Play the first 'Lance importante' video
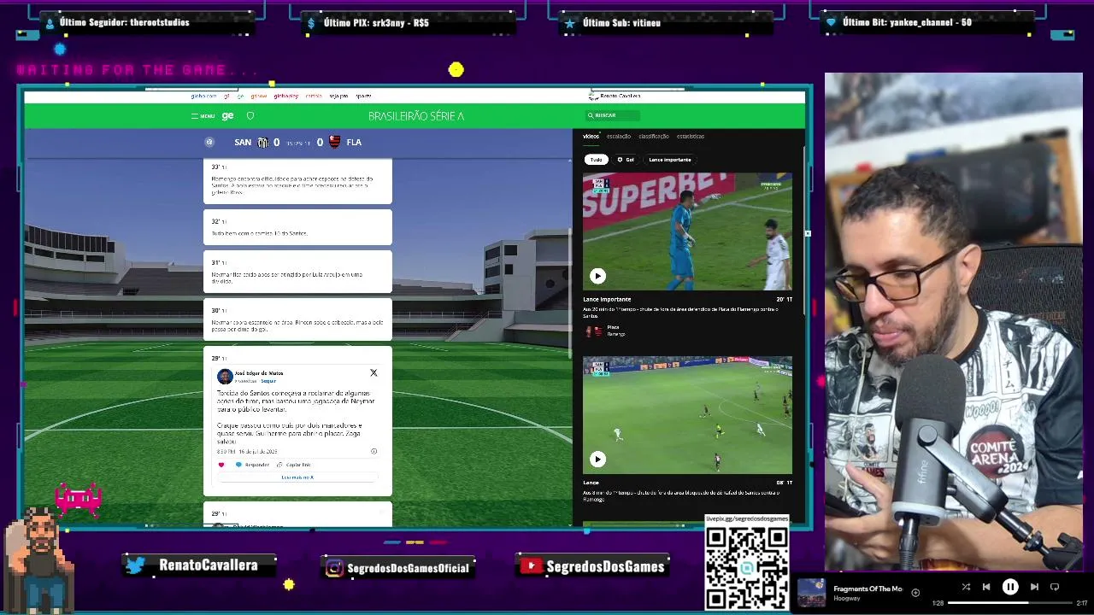Screen dimensions: 1094x615 point(597,276)
